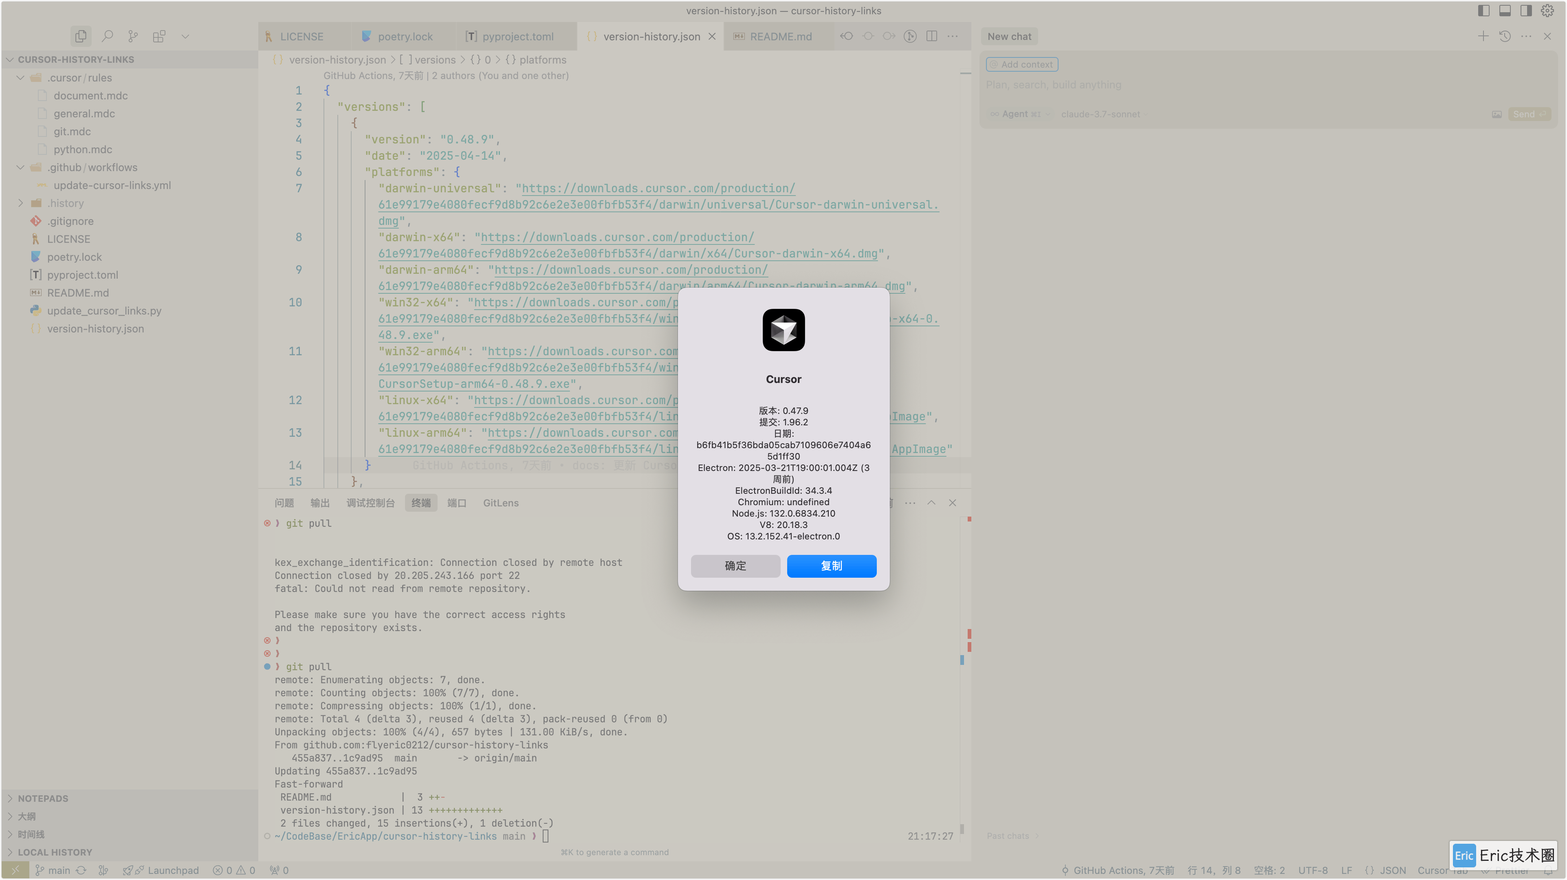Click the go to previous change icon
The width and height of the screenshot is (1567, 880).
847,37
